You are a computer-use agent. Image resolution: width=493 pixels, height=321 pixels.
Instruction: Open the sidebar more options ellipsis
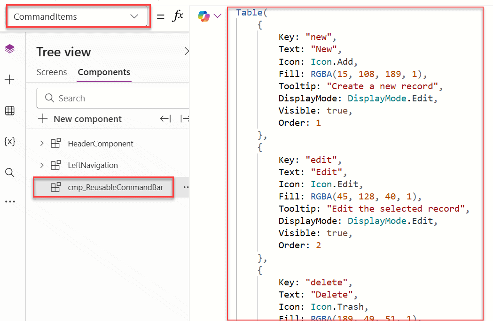(10, 202)
